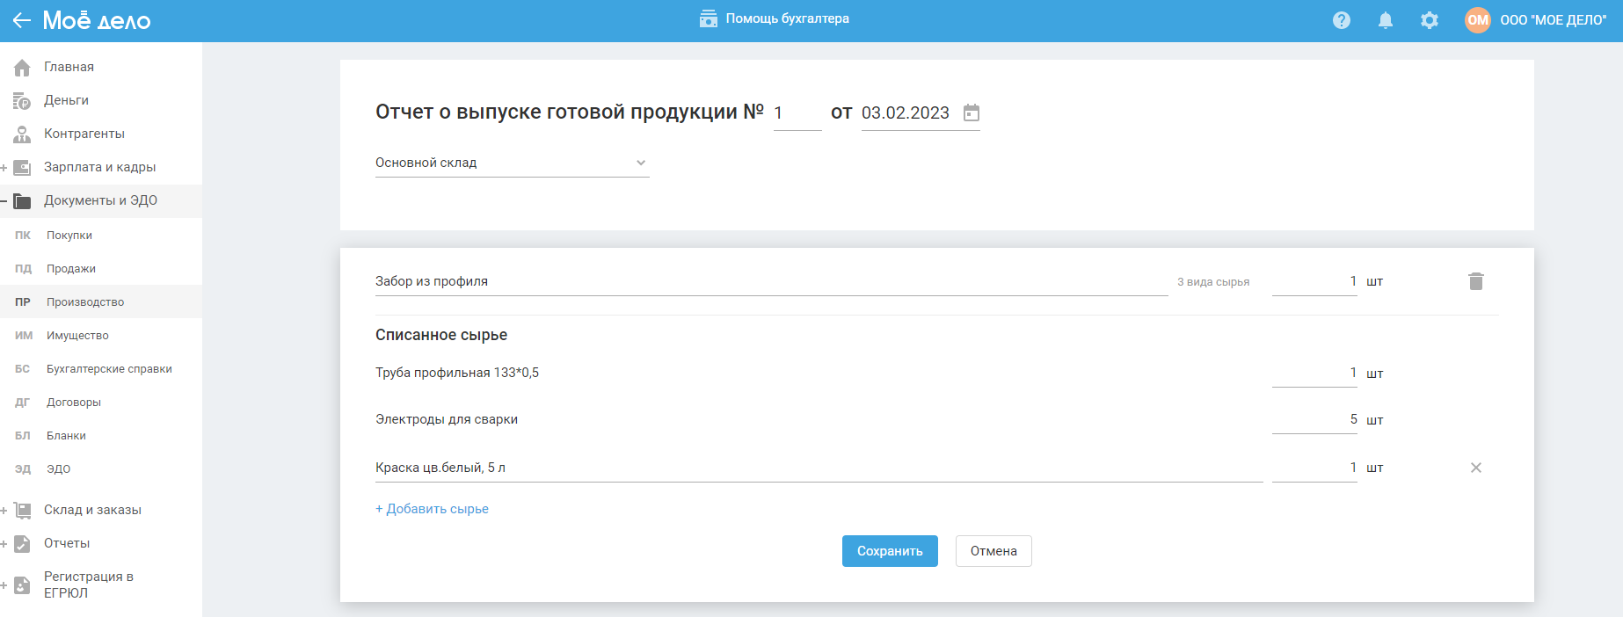1623x617 pixels.
Task: Open the Покупки menu item
Action: [x=69, y=236]
